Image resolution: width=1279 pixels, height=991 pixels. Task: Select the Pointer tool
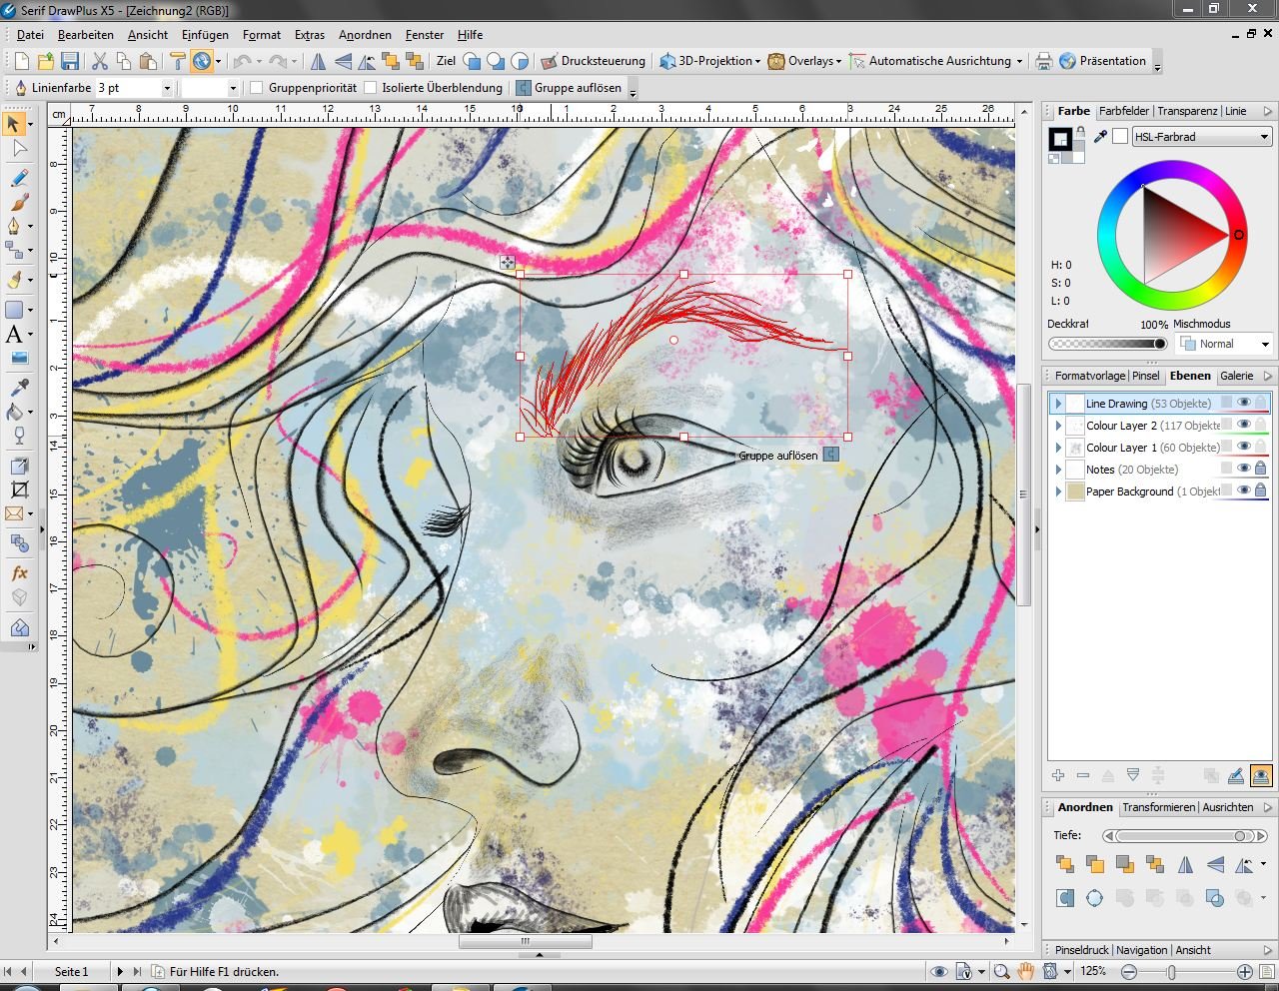pos(14,124)
